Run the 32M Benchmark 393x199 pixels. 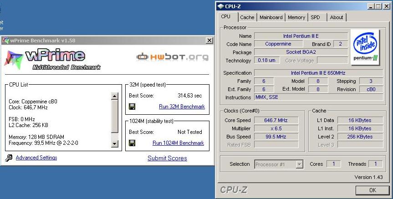tap(182, 107)
